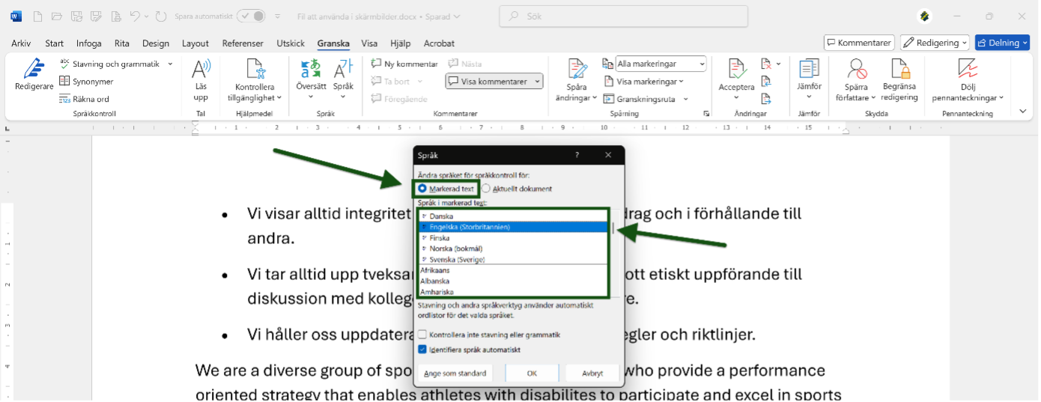This screenshot has height=402, width=1041.
Task: Click Kontrollera tillgänglighet icon
Action: click(x=255, y=70)
